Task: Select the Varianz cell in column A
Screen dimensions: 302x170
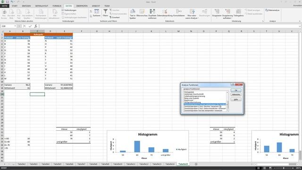Action: point(10,85)
